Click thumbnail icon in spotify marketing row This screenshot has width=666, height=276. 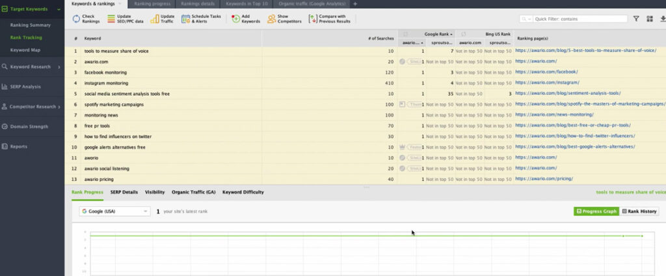click(x=402, y=104)
